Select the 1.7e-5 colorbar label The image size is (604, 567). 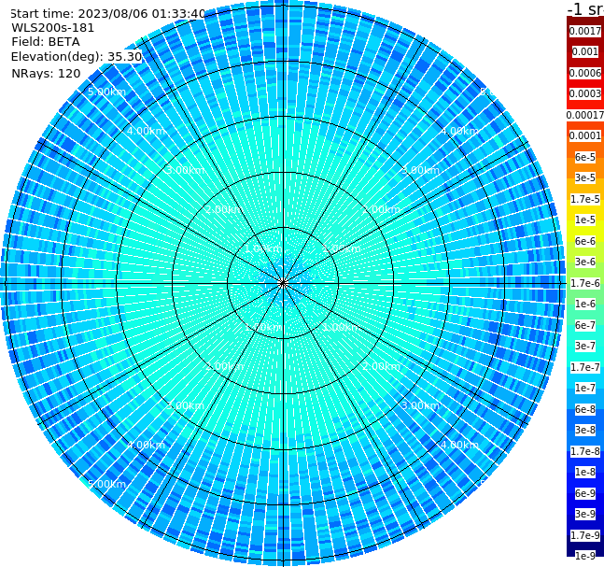585,199
